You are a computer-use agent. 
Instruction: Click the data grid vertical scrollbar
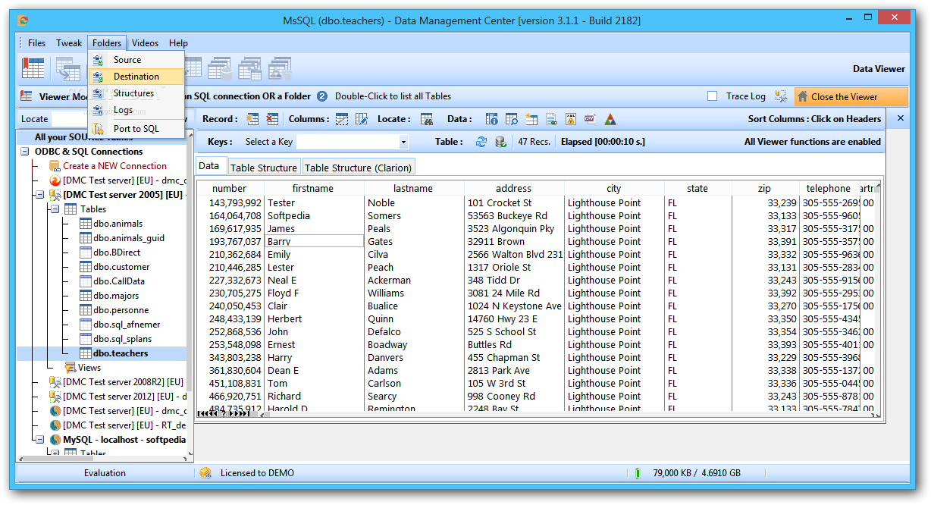click(x=878, y=298)
